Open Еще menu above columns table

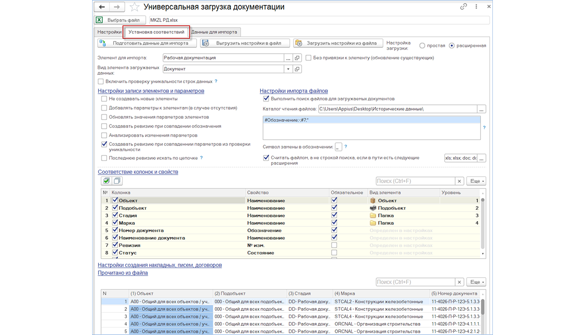[477, 181]
